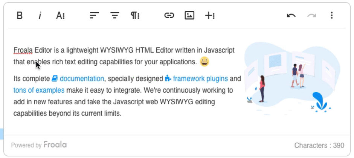Align text left
The image size is (354, 158).
click(94, 15)
